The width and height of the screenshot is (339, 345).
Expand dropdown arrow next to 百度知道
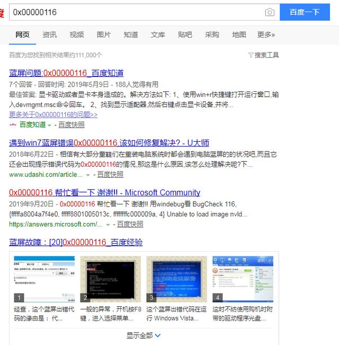click(50, 125)
